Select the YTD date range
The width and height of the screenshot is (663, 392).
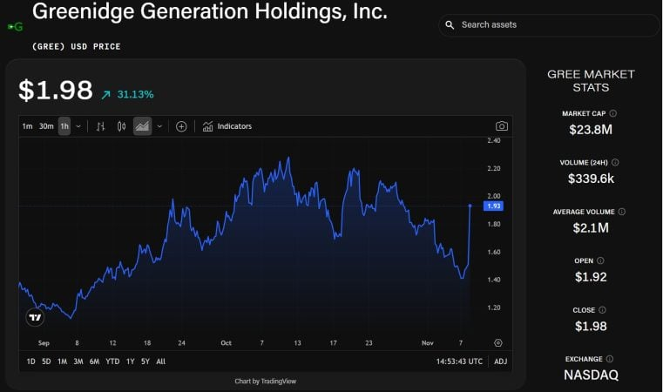(113, 362)
